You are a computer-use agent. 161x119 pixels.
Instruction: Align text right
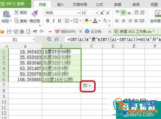pos(130,21)
